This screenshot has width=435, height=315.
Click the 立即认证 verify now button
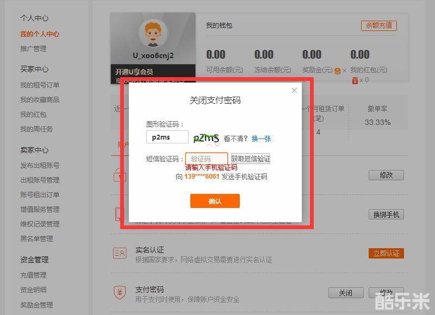click(x=386, y=254)
